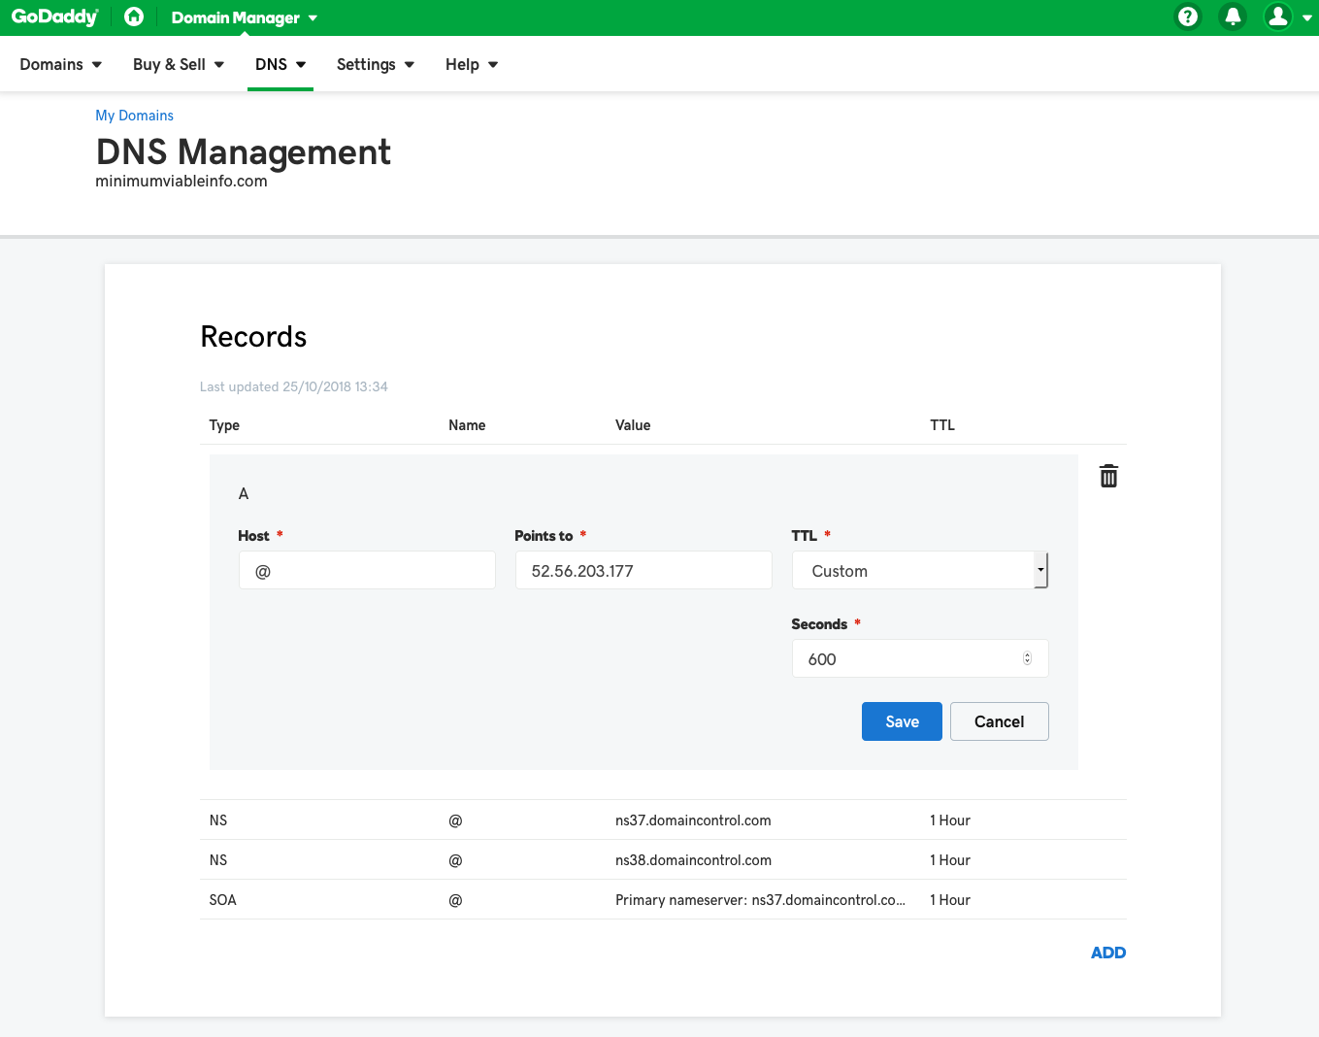This screenshot has width=1319, height=1037.
Task: Cancel editing the A record
Action: click(x=999, y=721)
